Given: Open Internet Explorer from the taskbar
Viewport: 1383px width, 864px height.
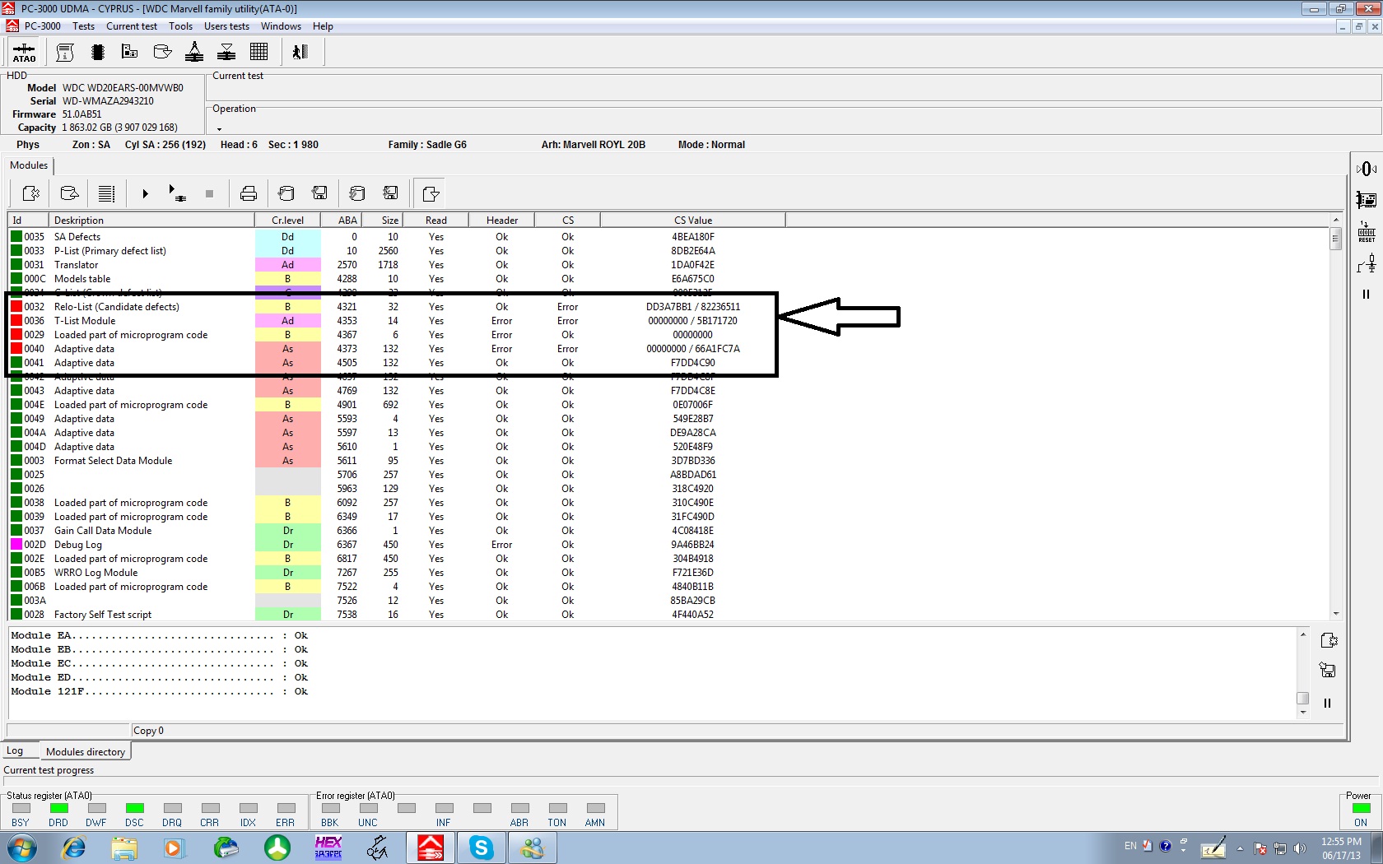Looking at the screenshot, I should click(74, 848).
